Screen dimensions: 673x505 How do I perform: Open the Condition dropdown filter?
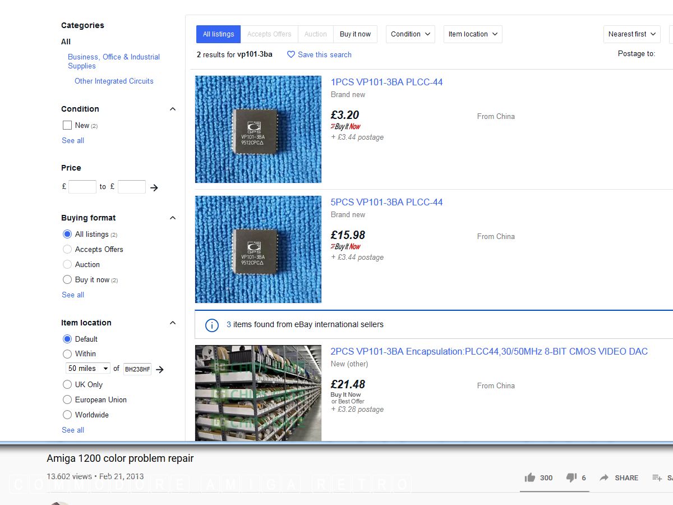click(411, 34)
